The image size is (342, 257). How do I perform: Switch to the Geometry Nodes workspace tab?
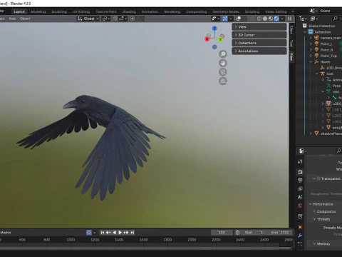point(226,11)
